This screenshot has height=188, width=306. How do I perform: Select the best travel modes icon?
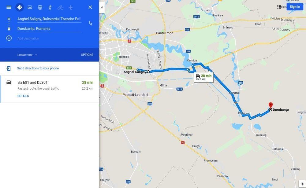(20, 7)
